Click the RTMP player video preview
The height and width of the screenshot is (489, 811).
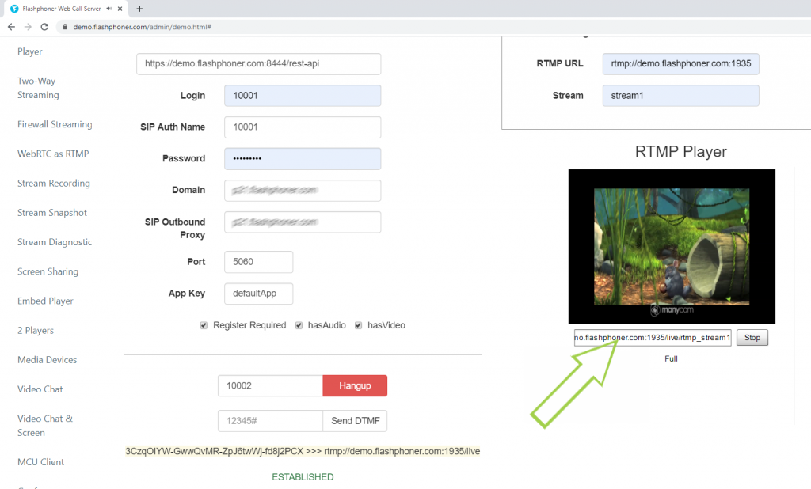click(672, 247)
